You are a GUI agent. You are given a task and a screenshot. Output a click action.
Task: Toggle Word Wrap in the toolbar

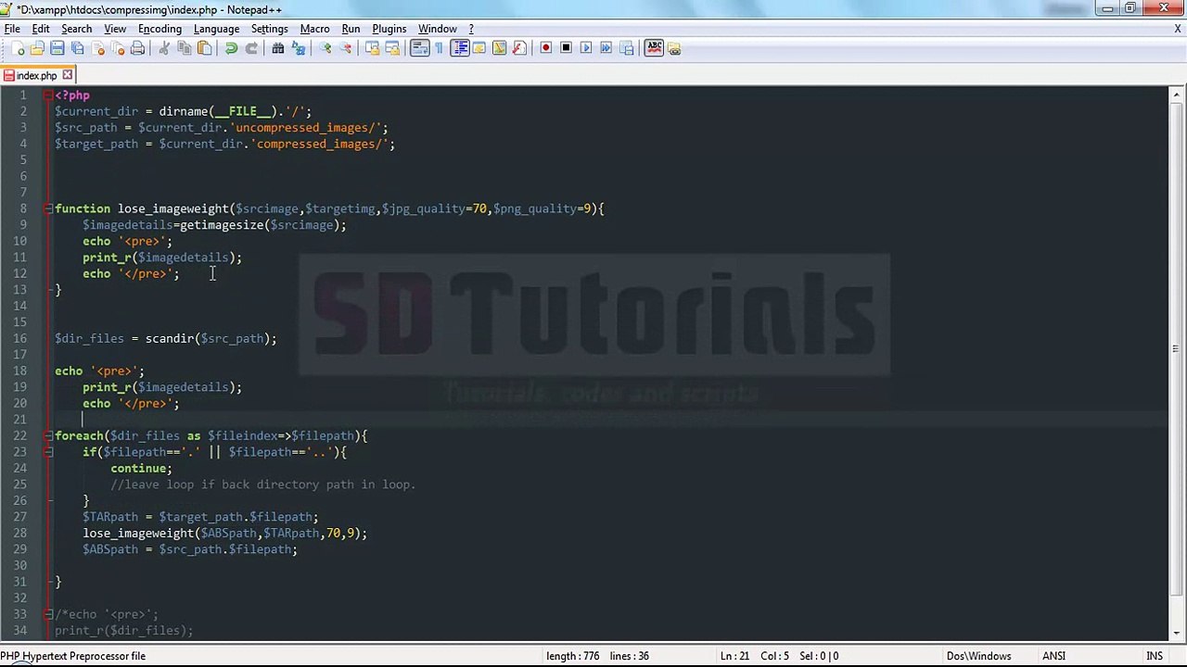419,48
